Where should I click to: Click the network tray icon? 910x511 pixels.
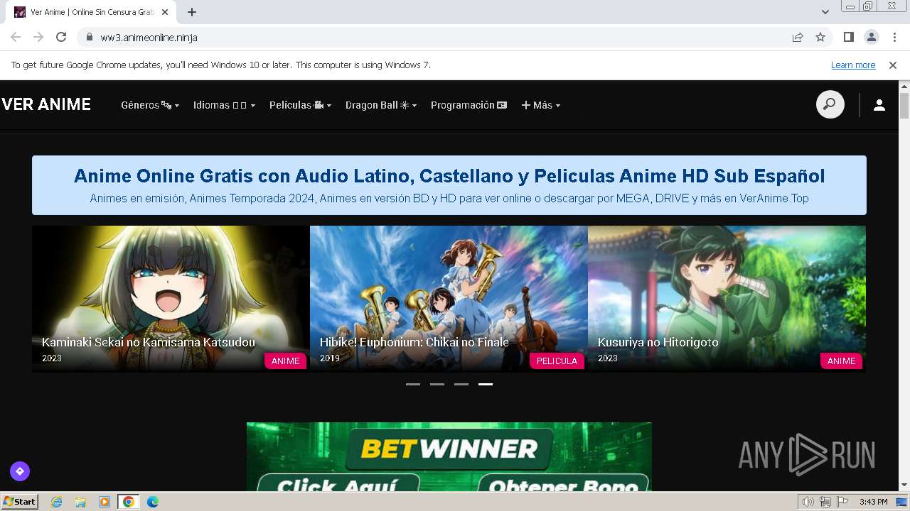click(825, 502)
